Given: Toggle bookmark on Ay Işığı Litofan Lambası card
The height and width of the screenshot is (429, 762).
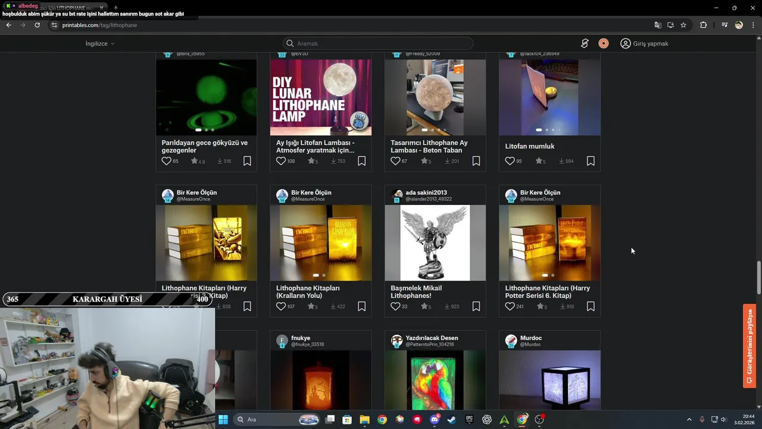Looking at the screenshot, I should [361, 161].
